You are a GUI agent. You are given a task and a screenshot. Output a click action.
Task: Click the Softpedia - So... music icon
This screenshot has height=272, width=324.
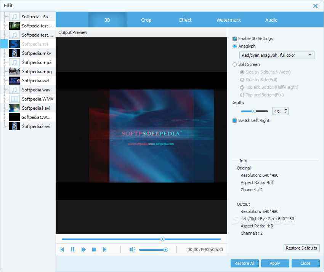(14, 17)
